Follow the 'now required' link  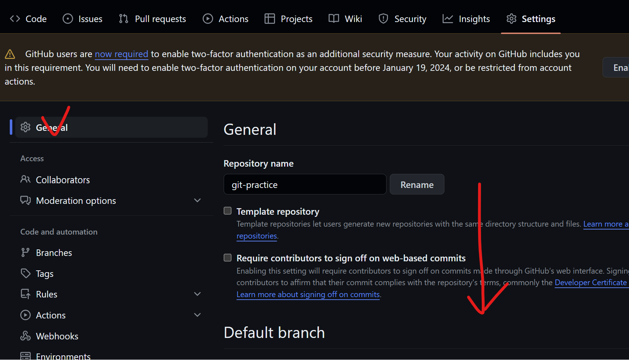121,54
